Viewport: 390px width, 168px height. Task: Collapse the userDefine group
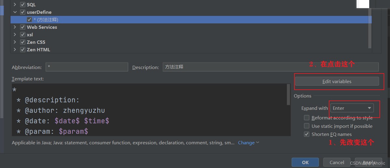tap(15, 12)
